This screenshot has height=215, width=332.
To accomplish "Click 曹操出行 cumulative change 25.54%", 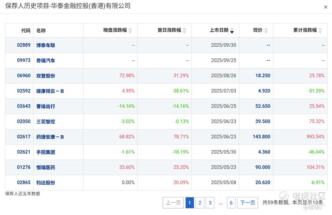I will [317, 106].
